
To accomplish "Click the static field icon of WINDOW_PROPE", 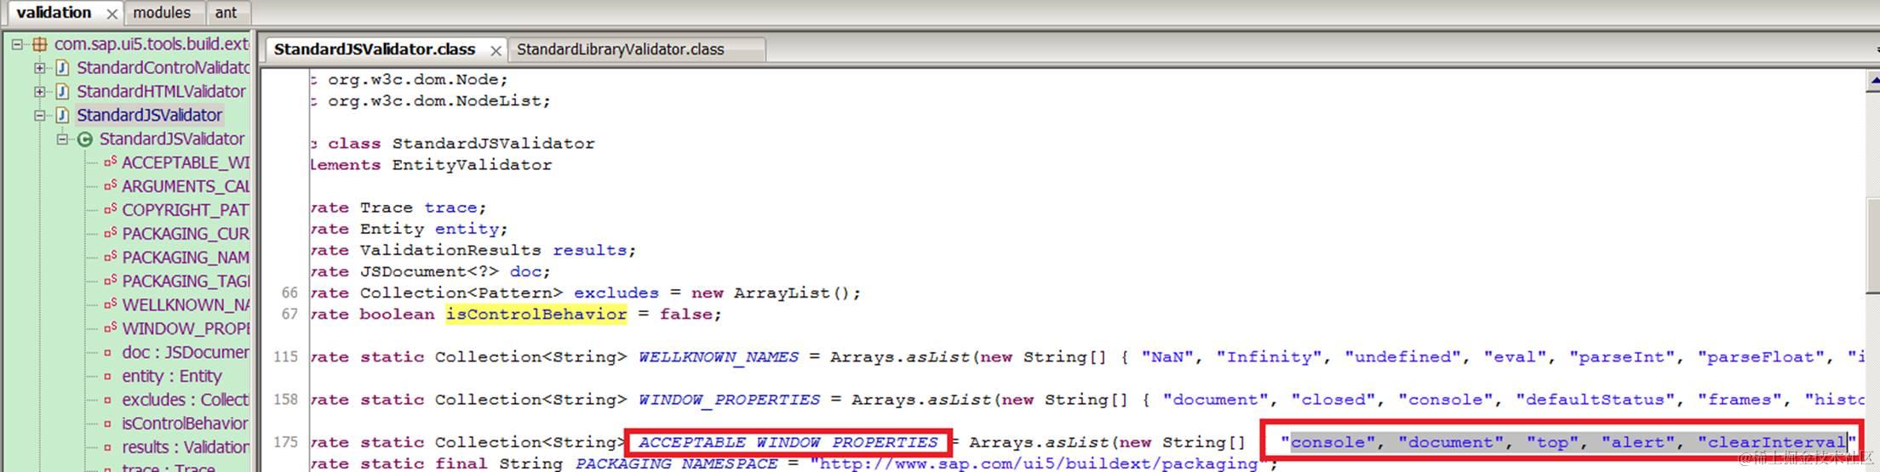I will [110, 328].
